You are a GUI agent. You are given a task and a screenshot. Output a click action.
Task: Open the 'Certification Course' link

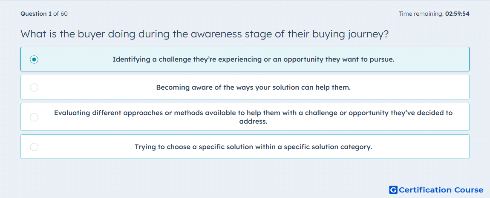click(441, 190)
